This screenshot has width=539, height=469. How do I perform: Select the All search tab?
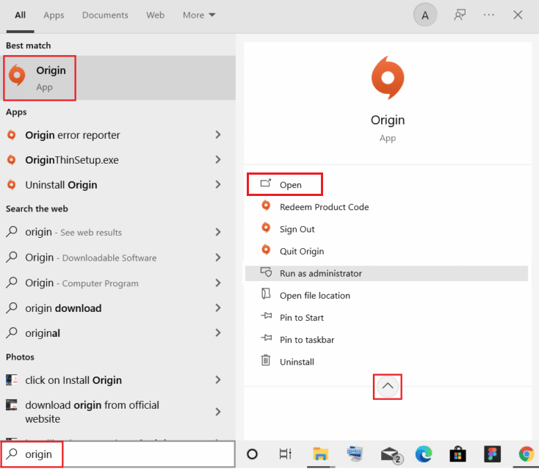coord(21,15)
